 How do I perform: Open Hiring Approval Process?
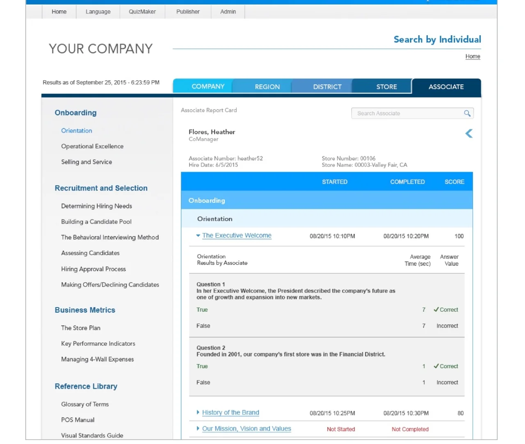click(94, 269)
